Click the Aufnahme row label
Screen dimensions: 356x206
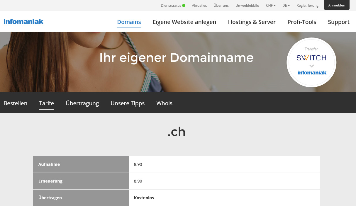[49, 164]
